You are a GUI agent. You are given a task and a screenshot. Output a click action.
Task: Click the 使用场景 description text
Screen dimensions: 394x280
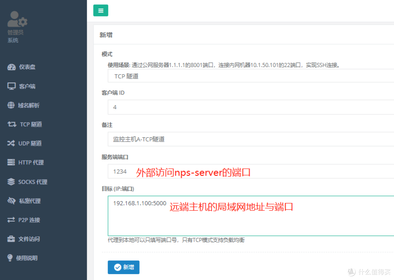point(224,65)
